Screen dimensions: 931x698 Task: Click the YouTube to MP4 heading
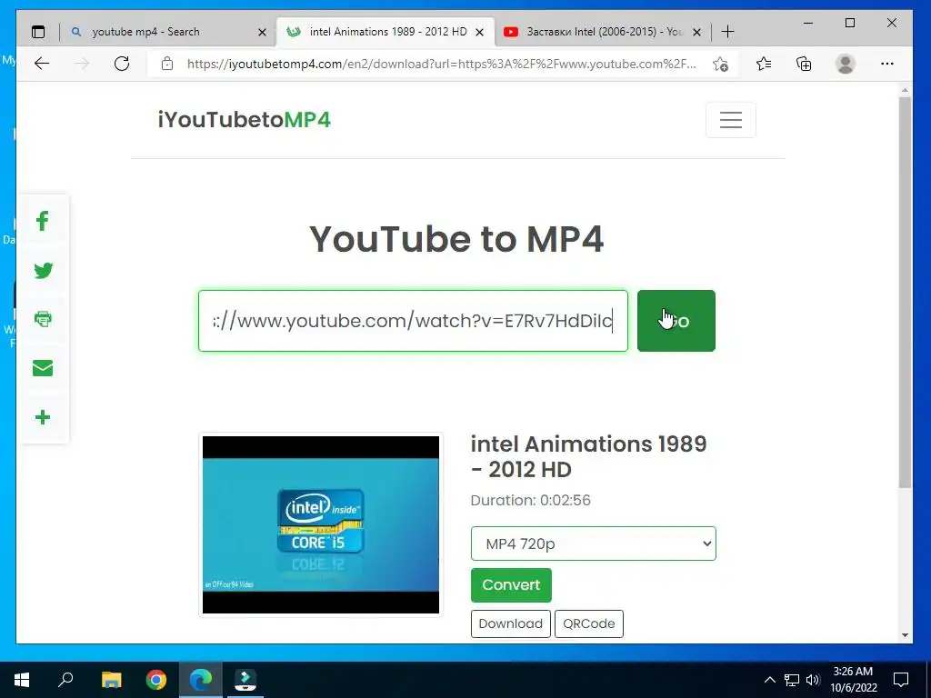point(456,239)
